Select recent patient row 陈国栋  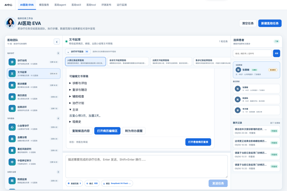pos(256,100)
